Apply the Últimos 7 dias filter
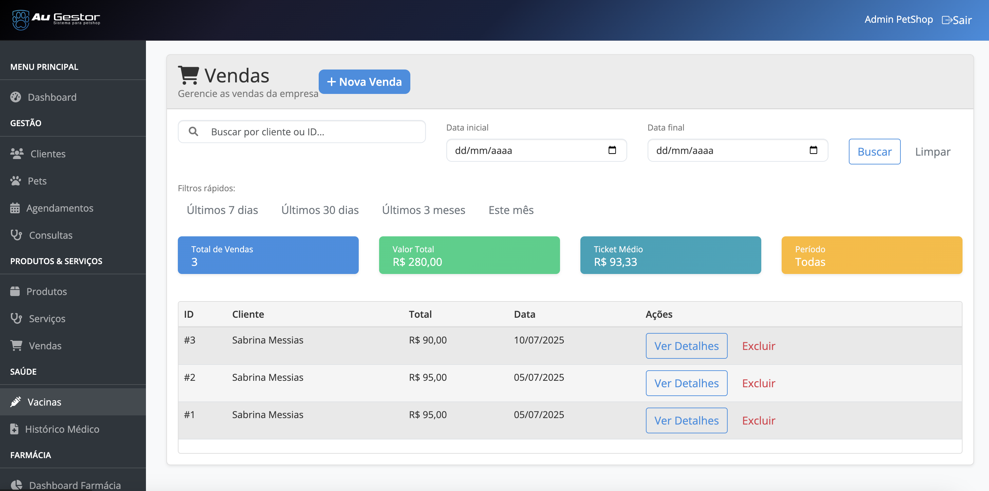Image resolution: width=989 pixels, height=491 pixels. (222, 210)
